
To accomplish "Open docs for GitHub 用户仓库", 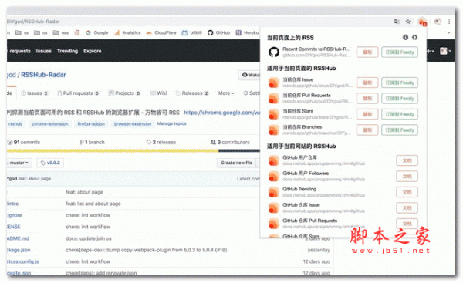I will point(407,160).
